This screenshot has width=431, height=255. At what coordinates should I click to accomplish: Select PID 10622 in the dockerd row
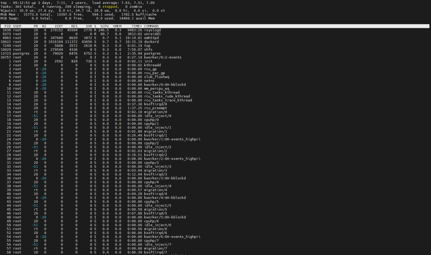coord(6,42)
